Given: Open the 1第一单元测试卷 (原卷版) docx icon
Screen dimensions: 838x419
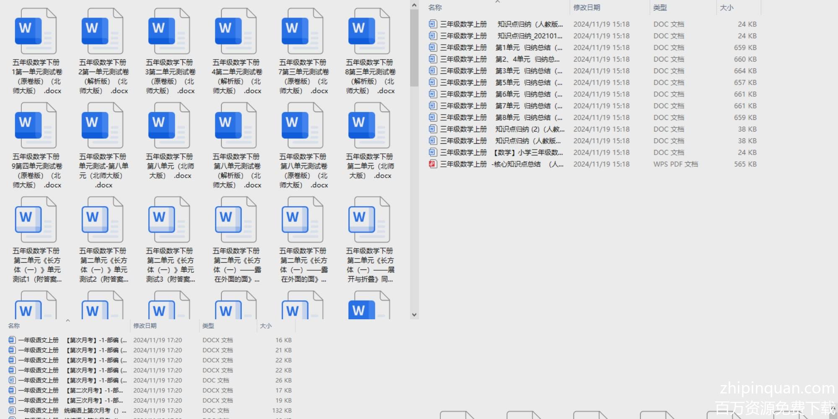Looking at the screenshot, I should pyautogui.click(x=36, y=32).
